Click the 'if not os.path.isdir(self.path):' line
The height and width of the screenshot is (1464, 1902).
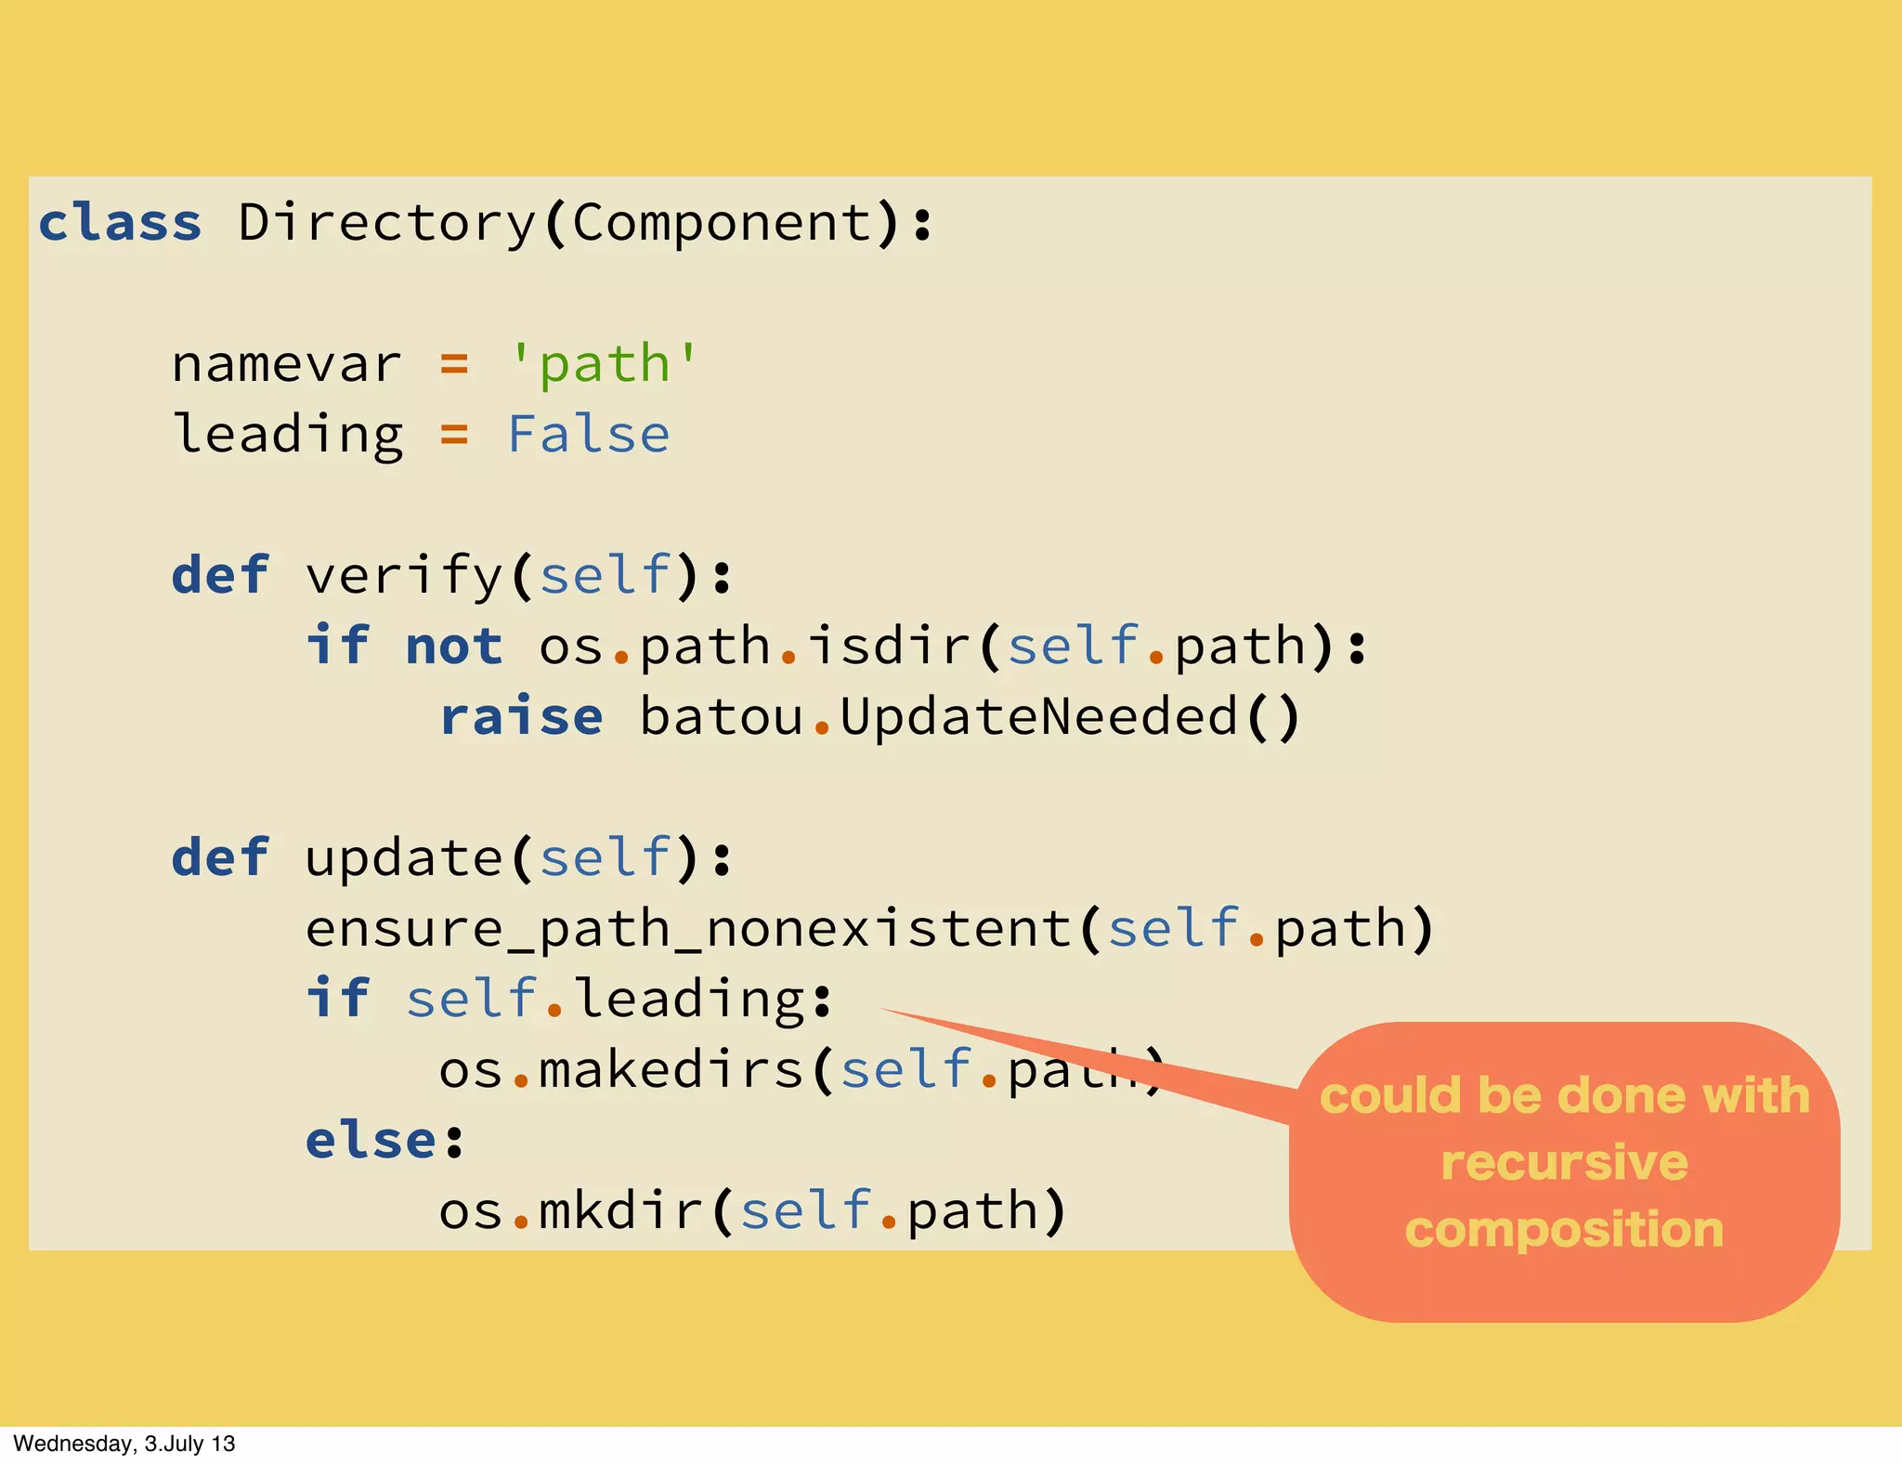point(837,646)
